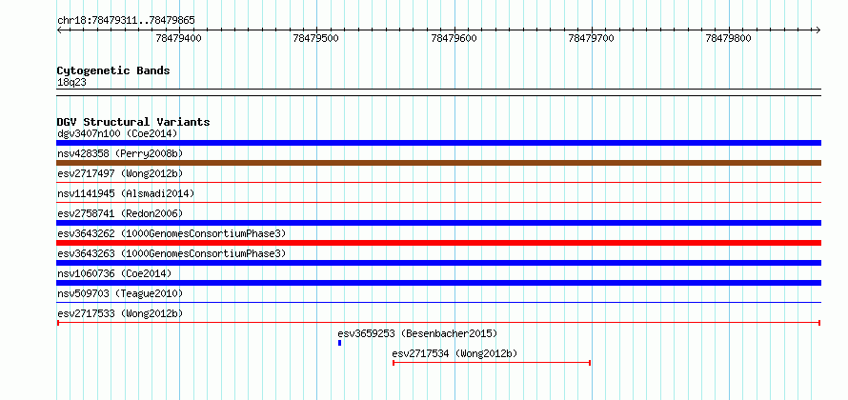The image size is (848, 400).
Task: Click the 78479400 ruler tick label
Action: tap(178, 38)
